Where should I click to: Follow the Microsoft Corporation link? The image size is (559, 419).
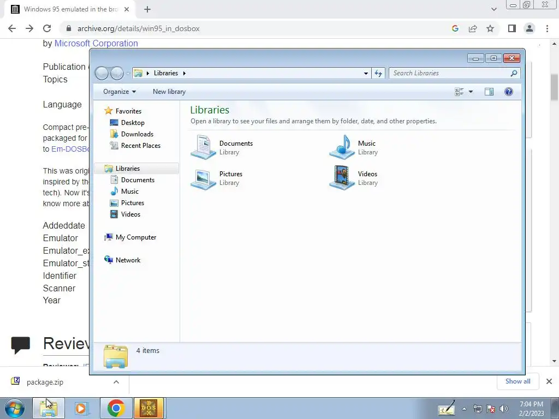coord(96,44)
